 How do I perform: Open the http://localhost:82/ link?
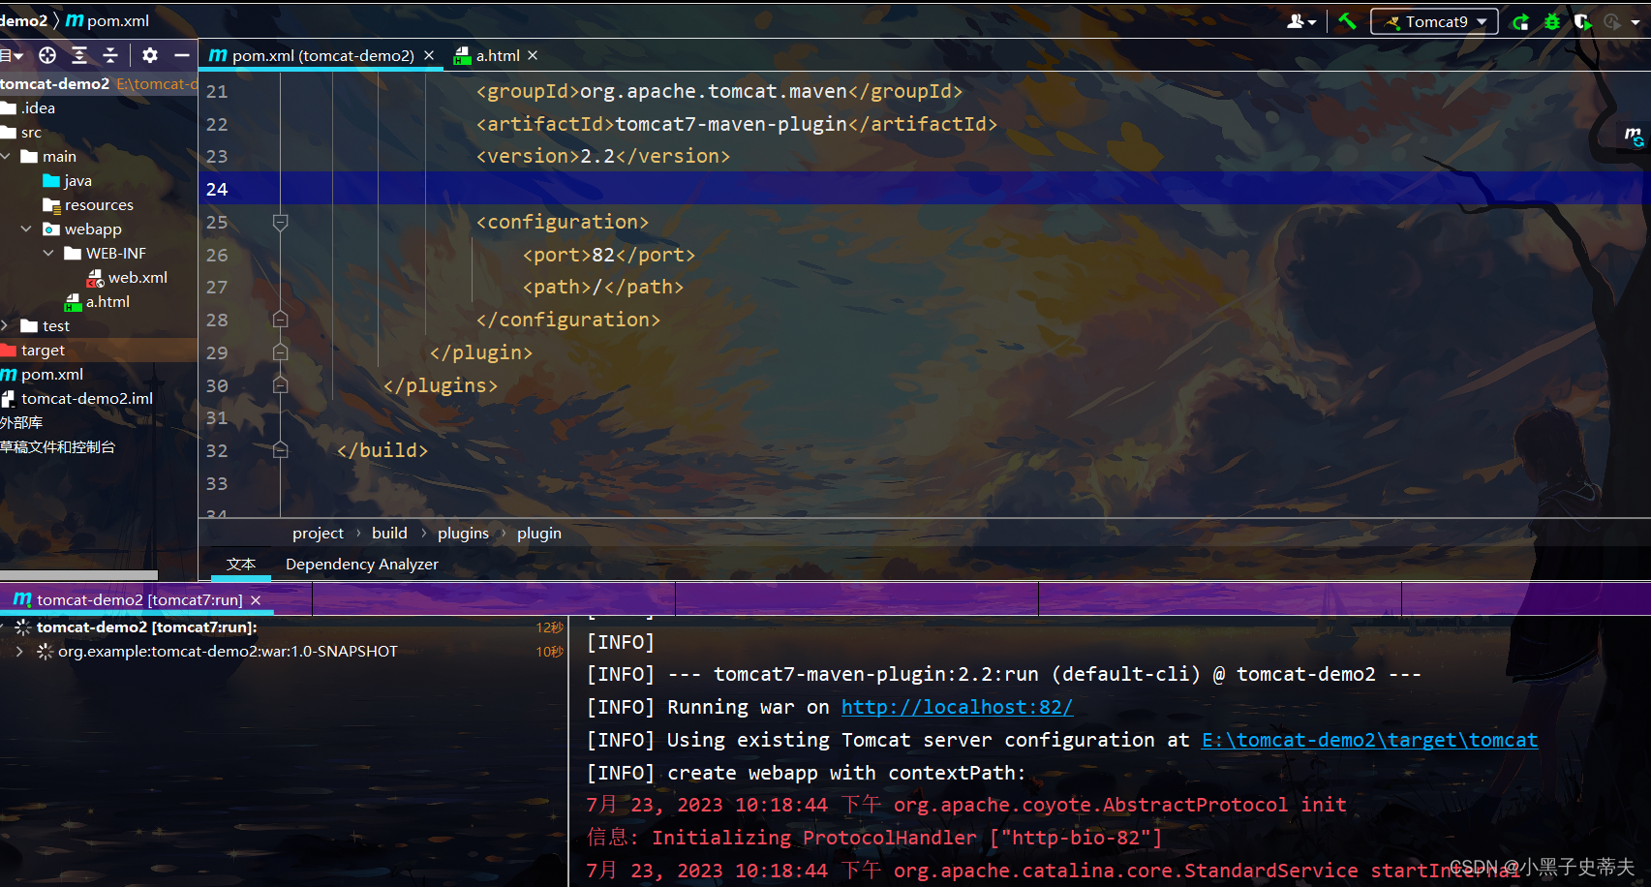(957, 707)
